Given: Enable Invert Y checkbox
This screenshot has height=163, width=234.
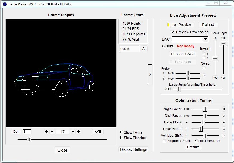Looking at the screenshot, I should coord(204,58).
